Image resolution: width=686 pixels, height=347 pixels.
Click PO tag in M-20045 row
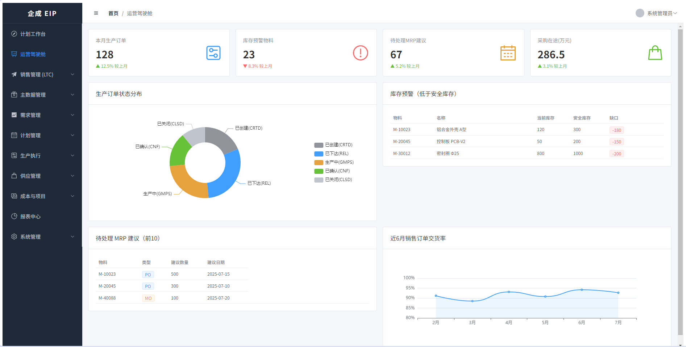[x=148, y=286]
